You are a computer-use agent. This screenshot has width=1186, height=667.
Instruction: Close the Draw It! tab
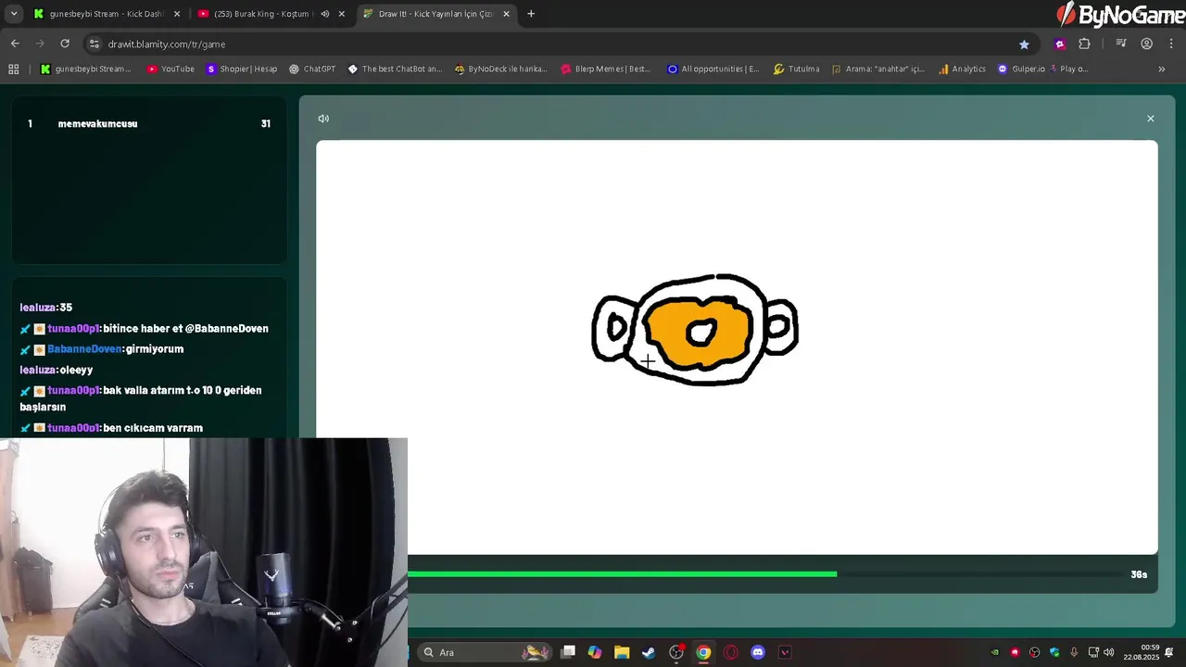[506, 14]
